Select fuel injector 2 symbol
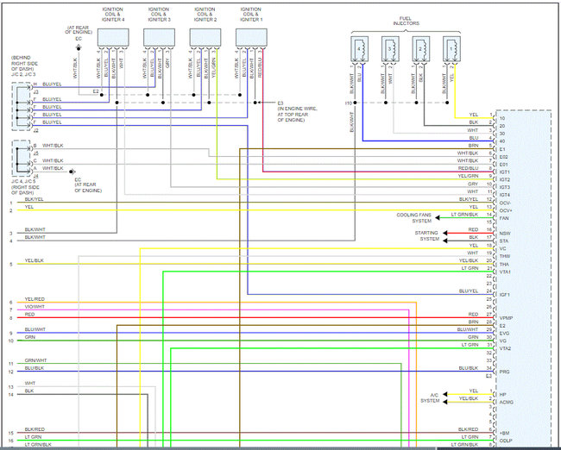Viewport: 561px width, 450px height. (x=421, y=49)
